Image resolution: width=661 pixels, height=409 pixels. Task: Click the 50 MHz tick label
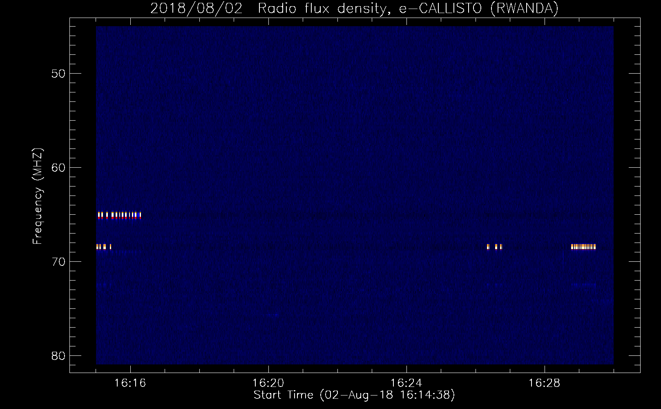point(58,74)
